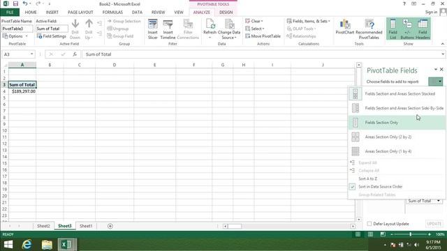Screen dimensions: 447x251
Task: Enable Defer Layout Update checkbox
Action: tap(369, 224)
